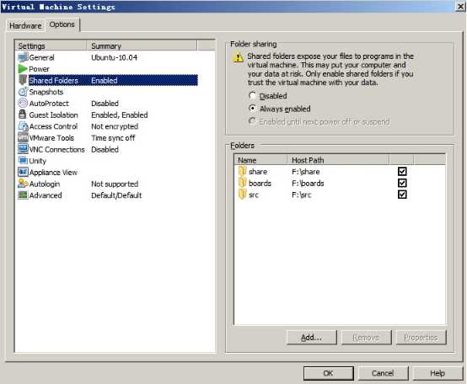This screenshot has width=467, height=384.
Task: Select the Guest Isolation row label
Action: point(53,115)
